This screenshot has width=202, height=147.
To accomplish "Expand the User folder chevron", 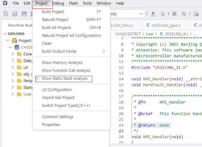I will coord(13,94).
